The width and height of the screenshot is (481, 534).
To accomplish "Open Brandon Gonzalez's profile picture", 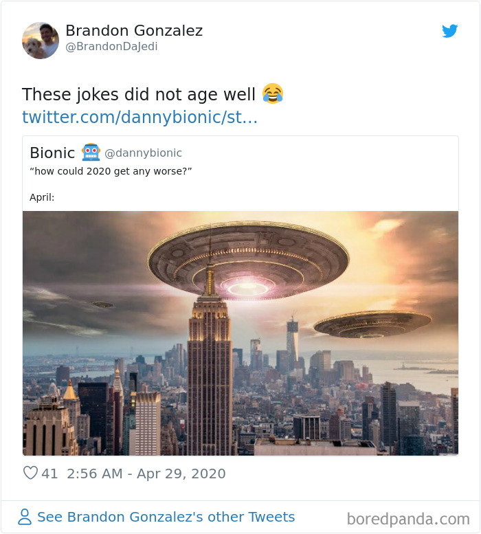I will (41, 41).
